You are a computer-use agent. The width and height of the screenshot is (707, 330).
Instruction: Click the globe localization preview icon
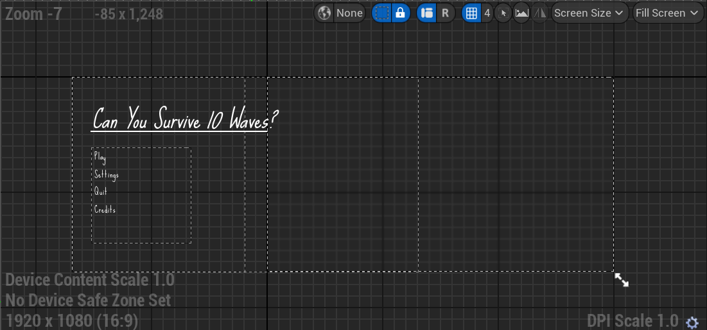tap(325, 13)
